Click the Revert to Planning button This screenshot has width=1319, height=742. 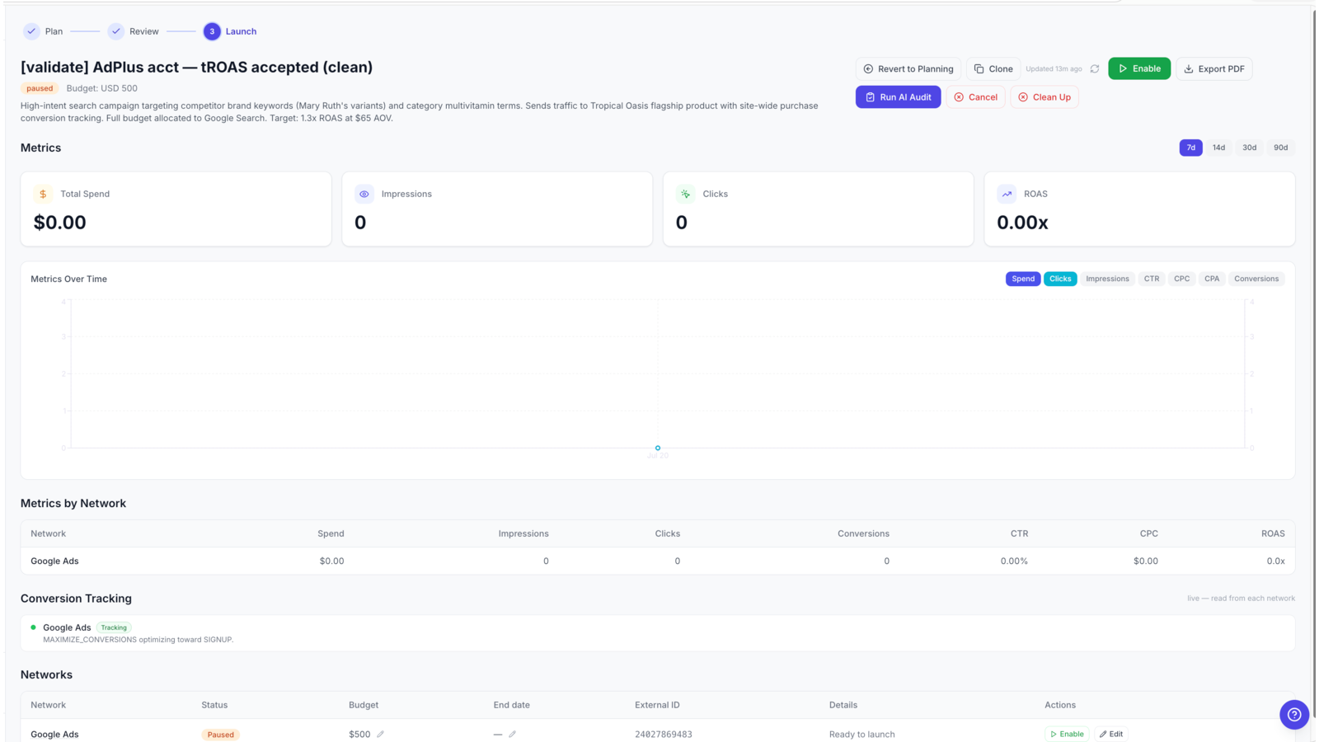908,68
